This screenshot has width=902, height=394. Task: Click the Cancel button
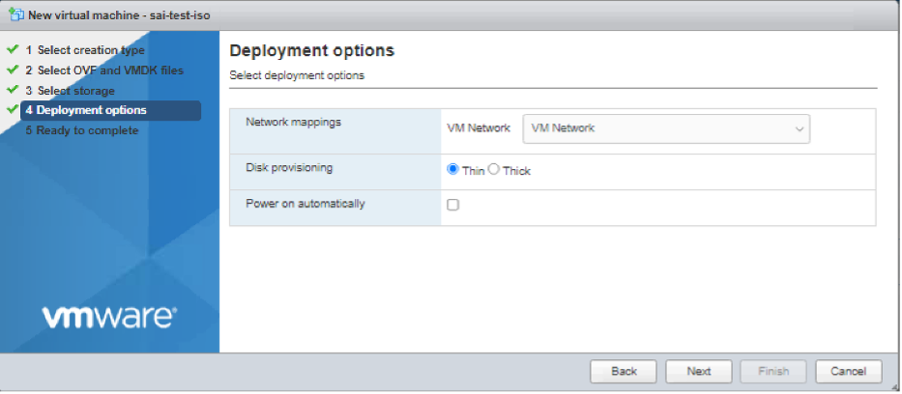point(849,372)
